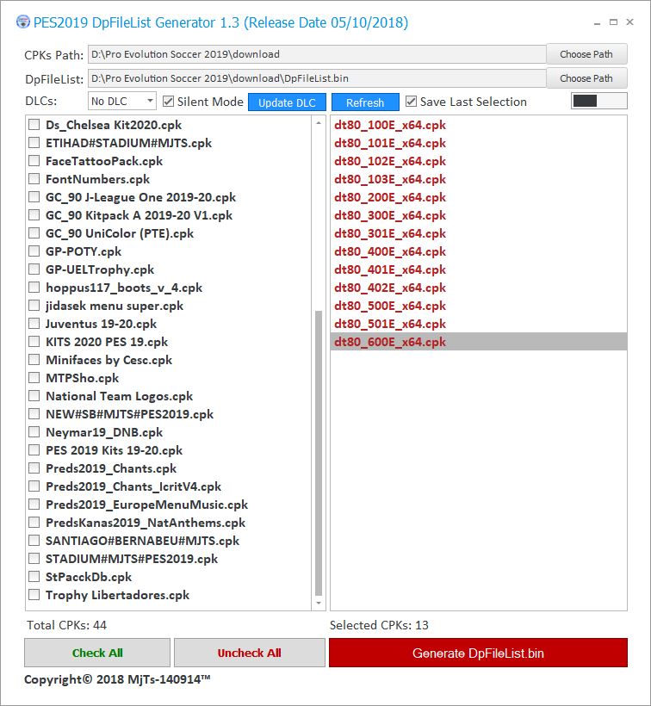Select dt80_402E_x64.cpk entry

(479, 288)
